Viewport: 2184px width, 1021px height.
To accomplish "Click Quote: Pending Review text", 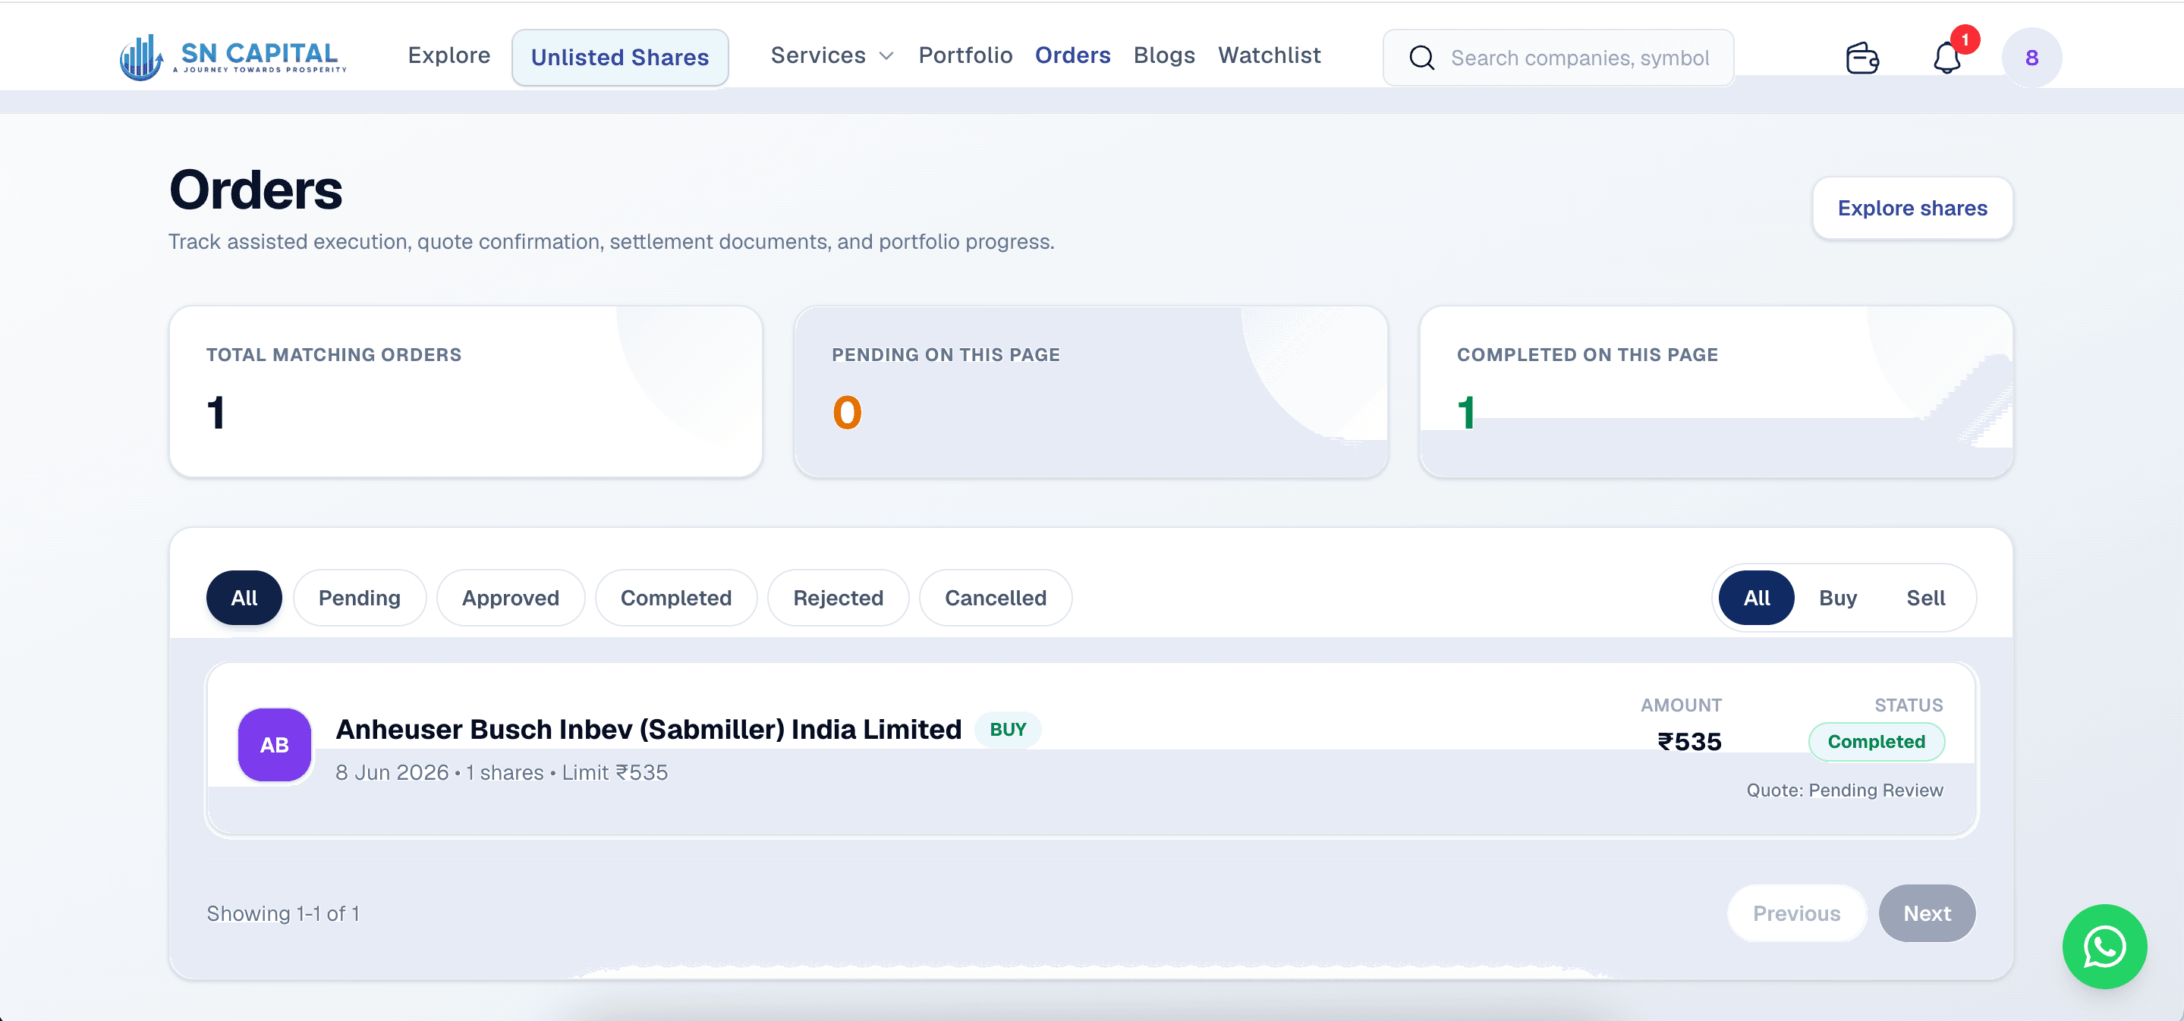I will coord(1844,790).
